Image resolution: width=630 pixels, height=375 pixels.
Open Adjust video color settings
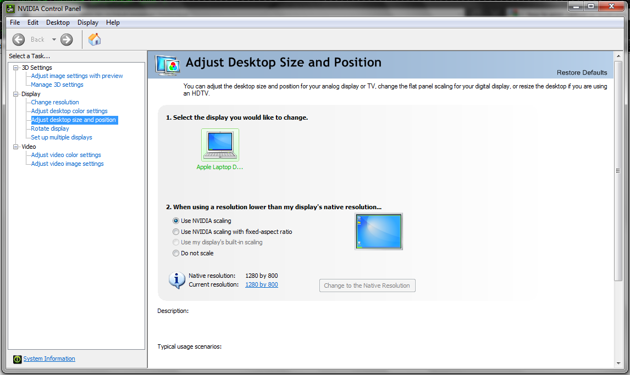(x=66, y=155)
